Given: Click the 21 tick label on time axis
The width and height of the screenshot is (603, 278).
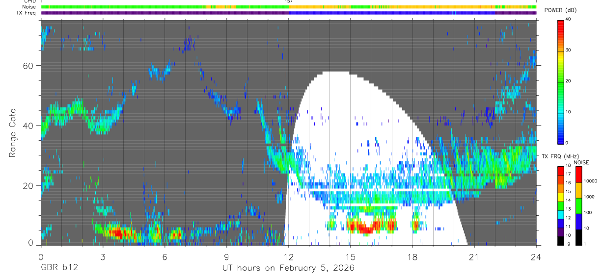Looking at the screenshot, I should point(474,256).
